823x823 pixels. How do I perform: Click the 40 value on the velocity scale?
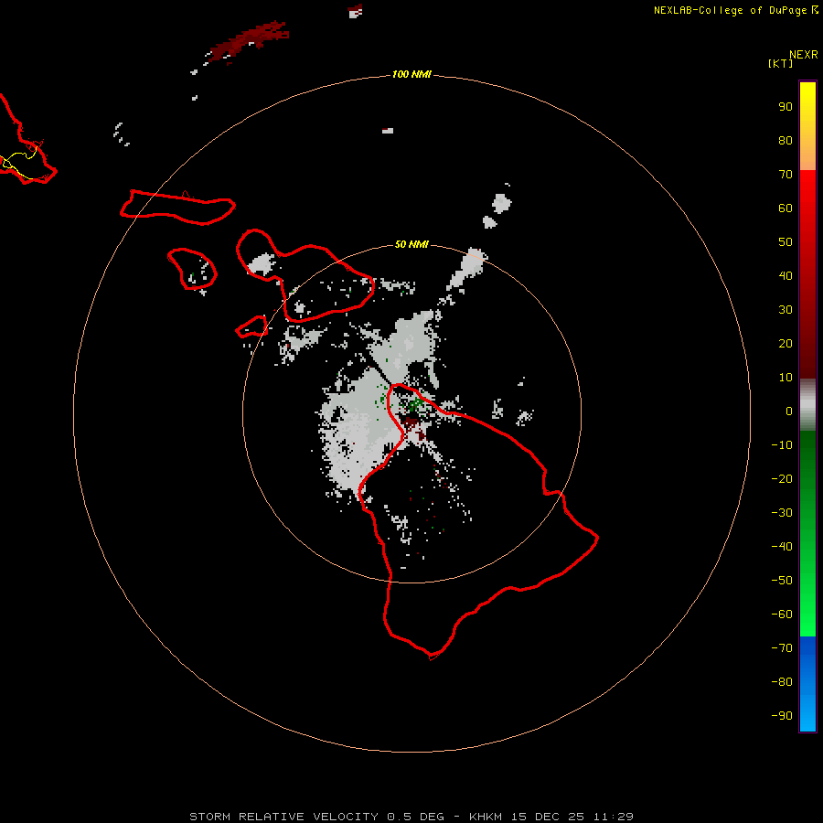click(786, 275)
